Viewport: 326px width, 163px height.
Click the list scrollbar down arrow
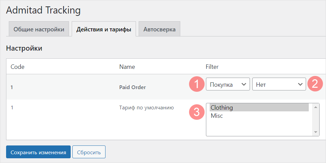coord(315,132)
